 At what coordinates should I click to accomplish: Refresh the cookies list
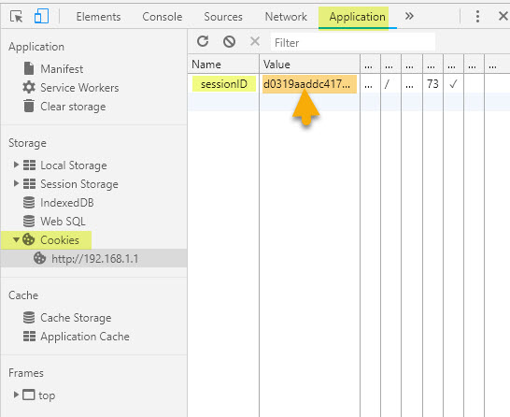click(x=203, y=41)
